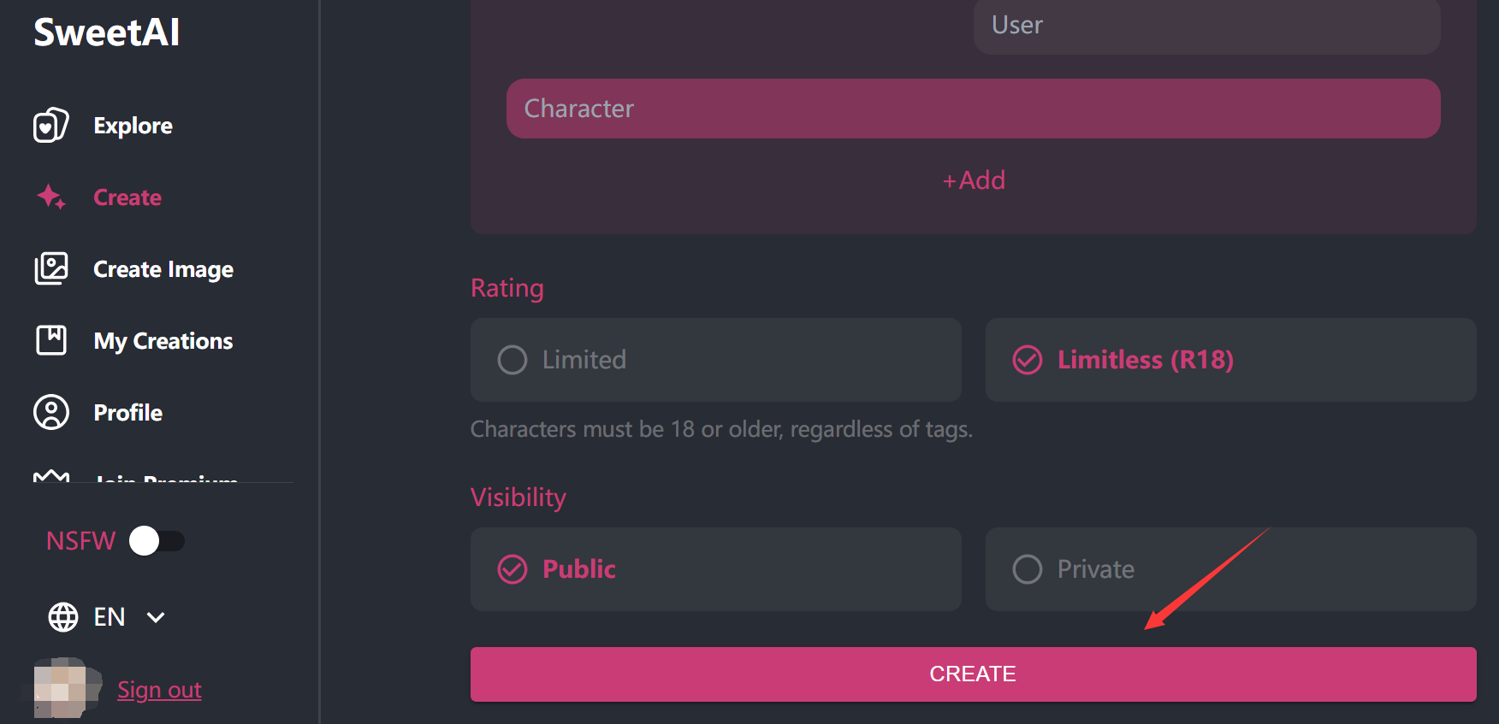Go to My Creations menu item
The image size is (1499, 724).
(x=163, y=340)
